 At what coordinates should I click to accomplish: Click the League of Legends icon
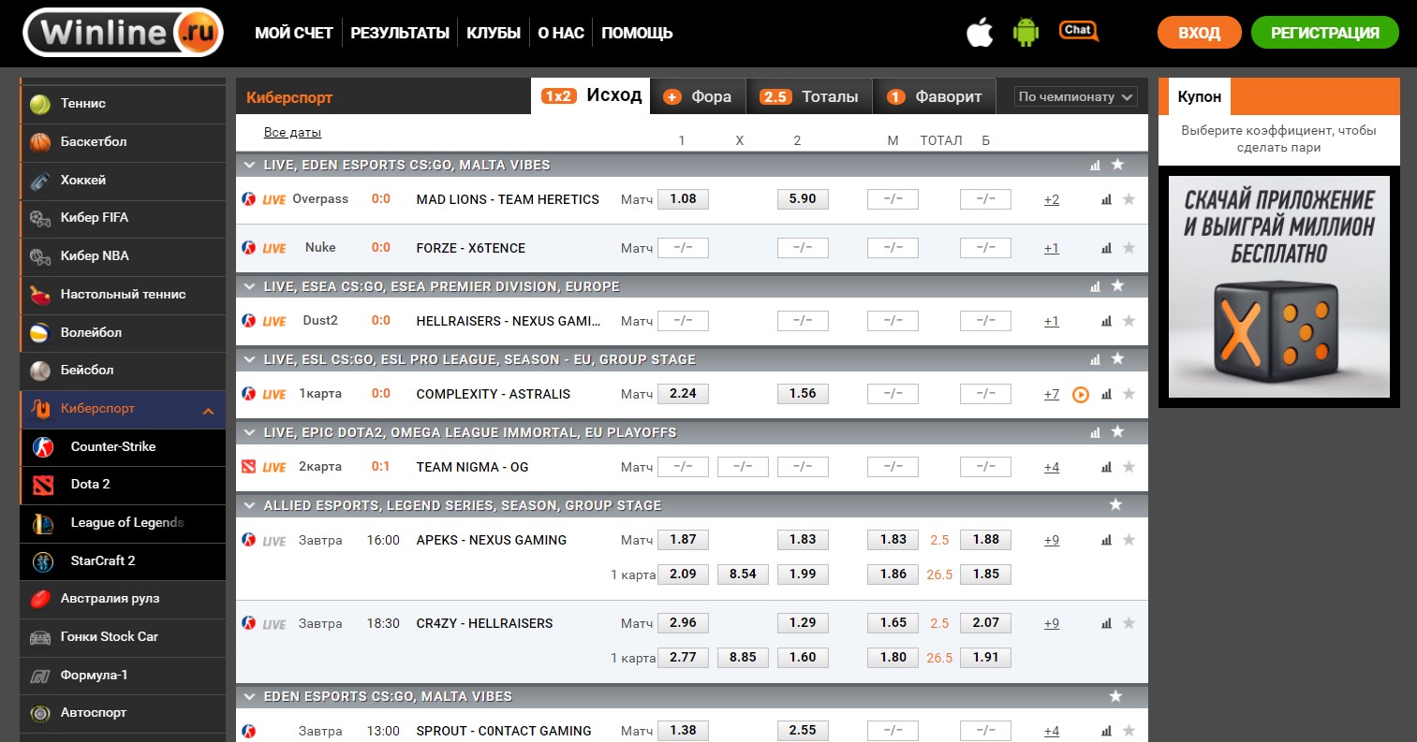point(43,523)
